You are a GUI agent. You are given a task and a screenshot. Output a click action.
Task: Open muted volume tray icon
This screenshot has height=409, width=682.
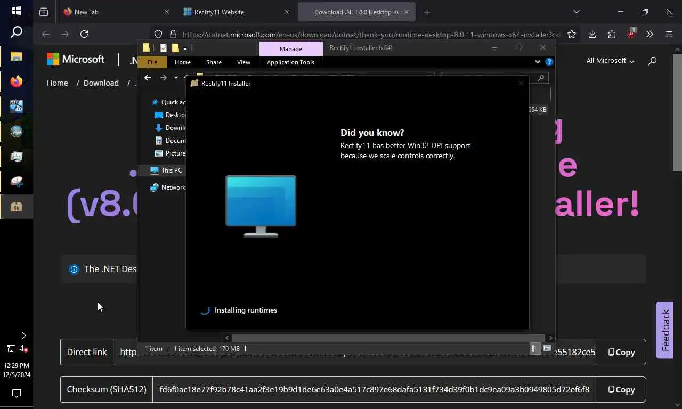point(23,349)
